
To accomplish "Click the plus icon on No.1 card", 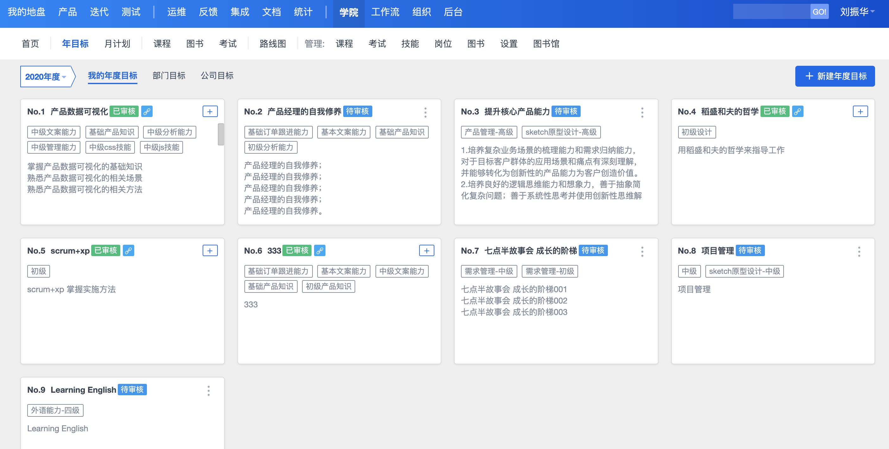I will click(210, 111).
